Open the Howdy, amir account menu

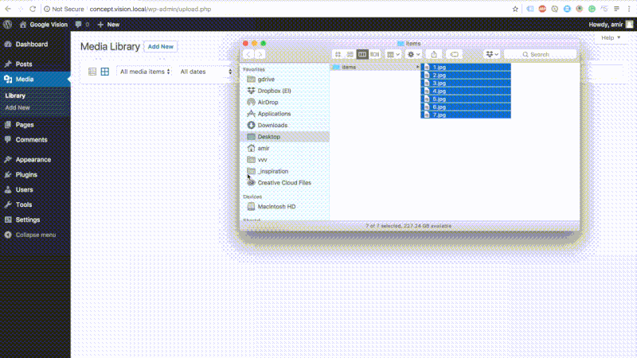click(x=611, y=25)
